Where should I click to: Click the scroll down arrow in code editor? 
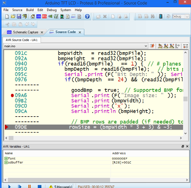[x=185, y=133]
